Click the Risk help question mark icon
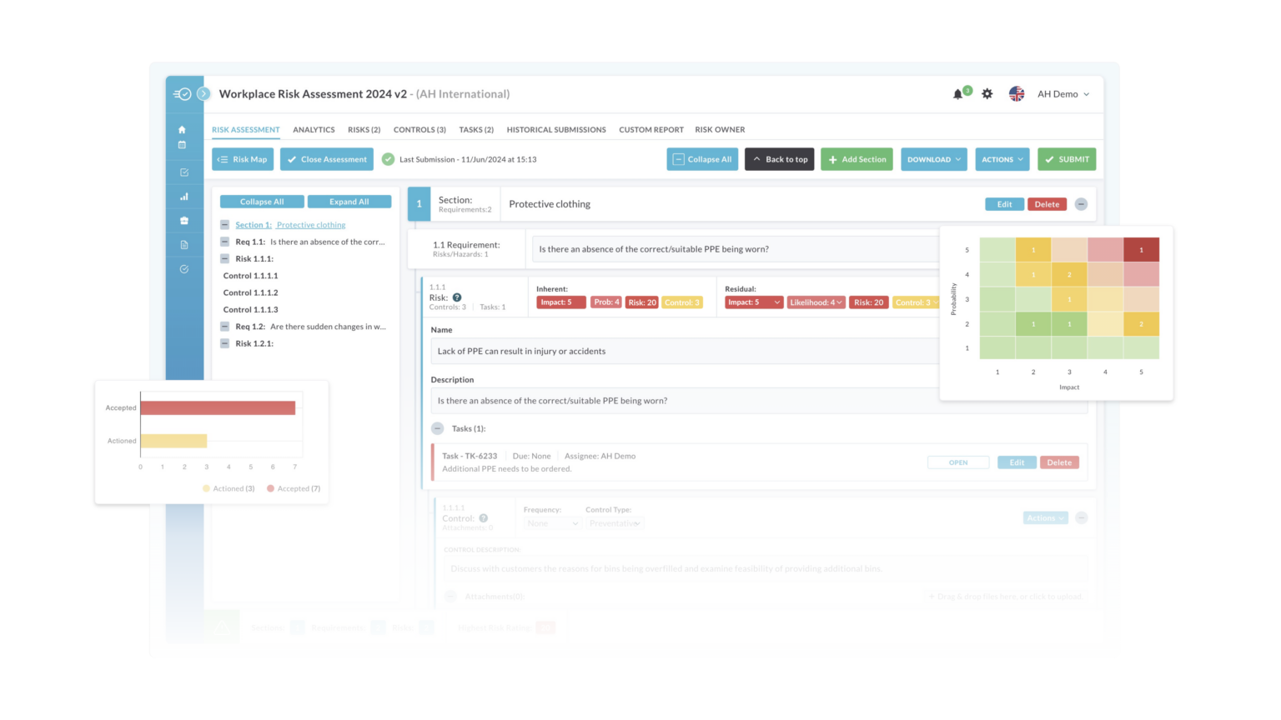Viewport: 1281px width, 720px height. 457,297
